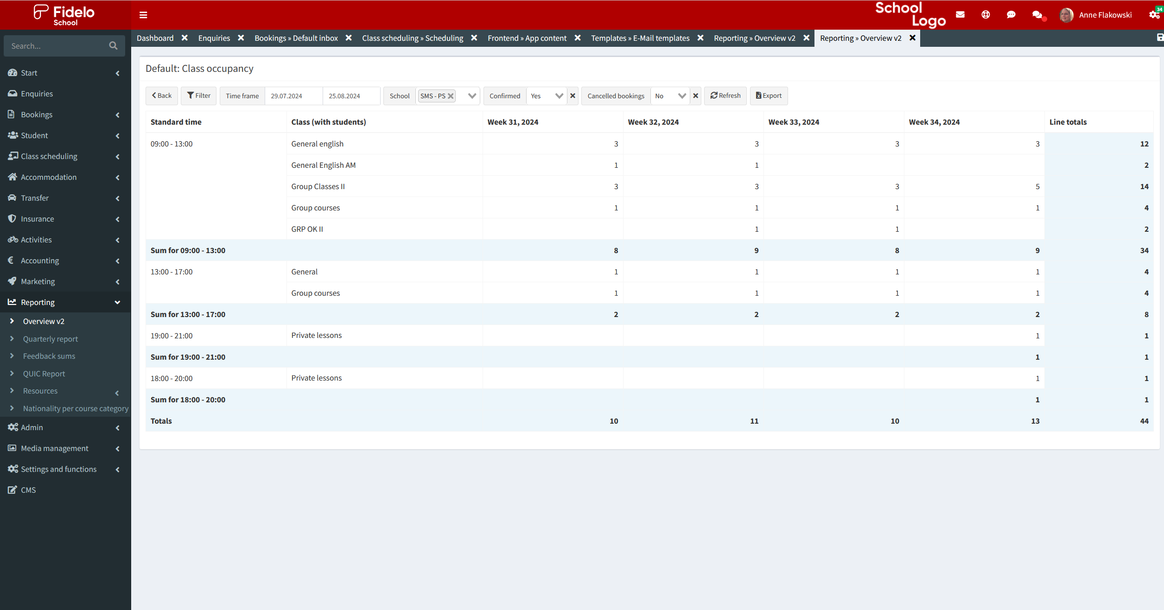Click the Refresh button
Screen dimensions: 1164x610
[x=725, y=95]
